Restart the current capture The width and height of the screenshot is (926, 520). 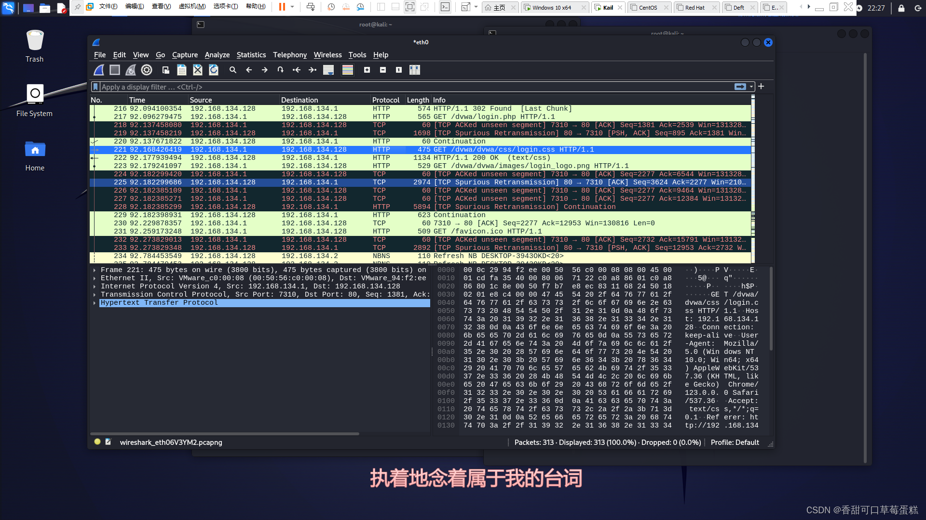(131, 70)
